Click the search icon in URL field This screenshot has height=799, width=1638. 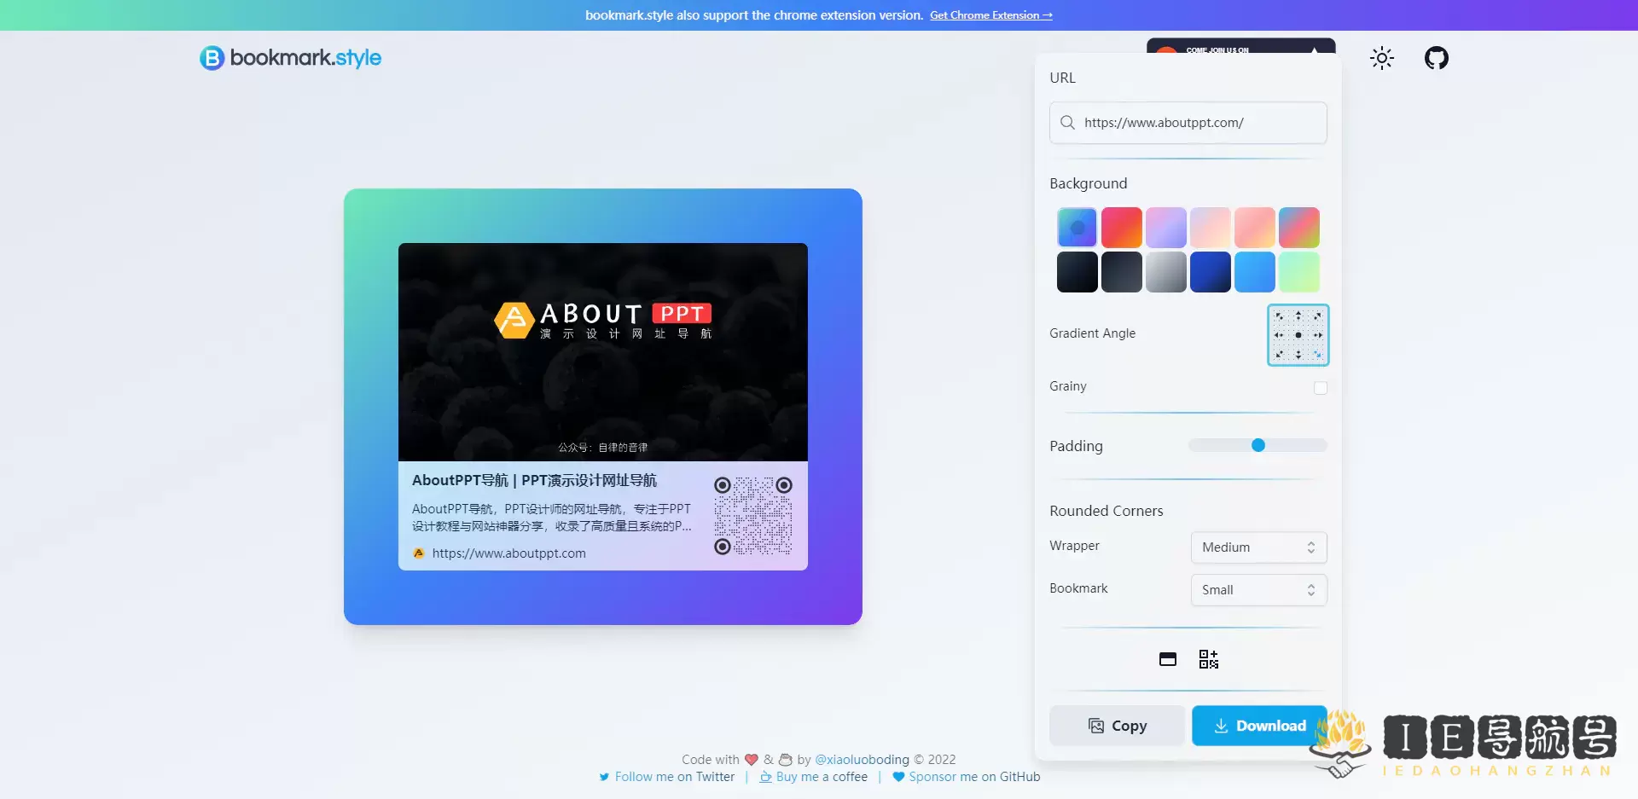click(1067, 123)
